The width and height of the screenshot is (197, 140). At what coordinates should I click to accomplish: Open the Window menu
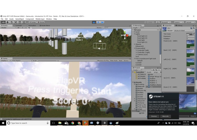[49, 19]
